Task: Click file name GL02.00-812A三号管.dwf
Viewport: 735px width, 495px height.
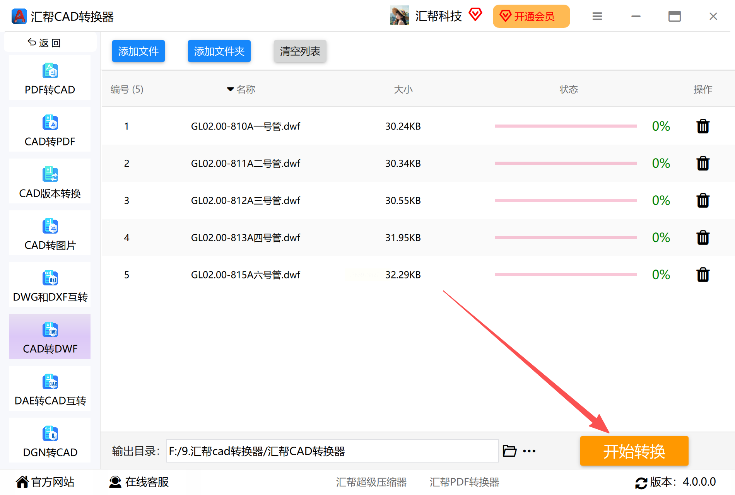Action: pos(246,200)
